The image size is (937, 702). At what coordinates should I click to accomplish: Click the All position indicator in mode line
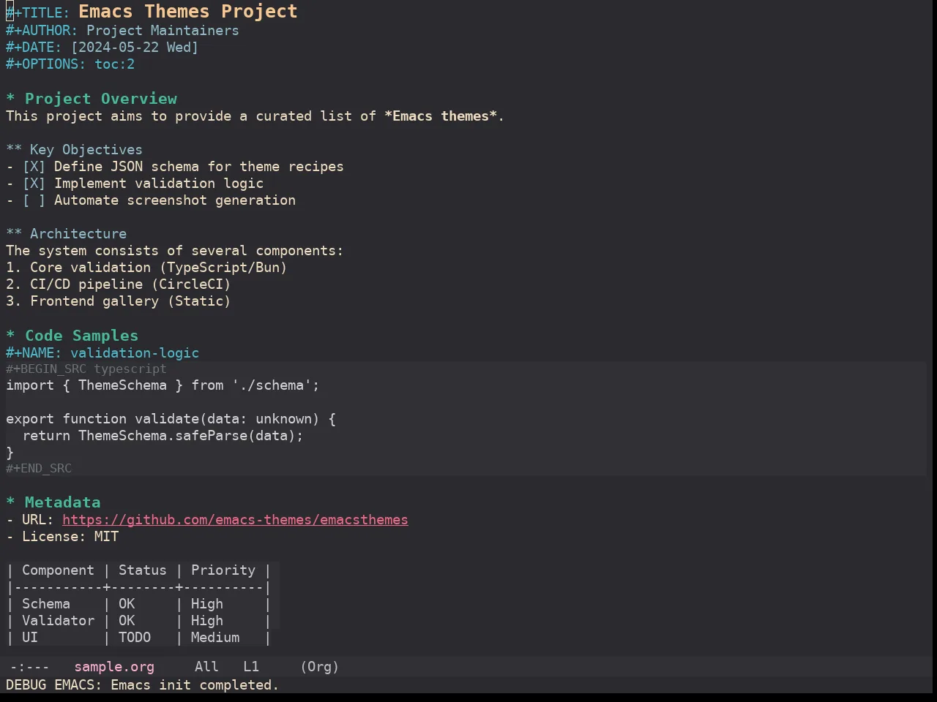point(206,667)
